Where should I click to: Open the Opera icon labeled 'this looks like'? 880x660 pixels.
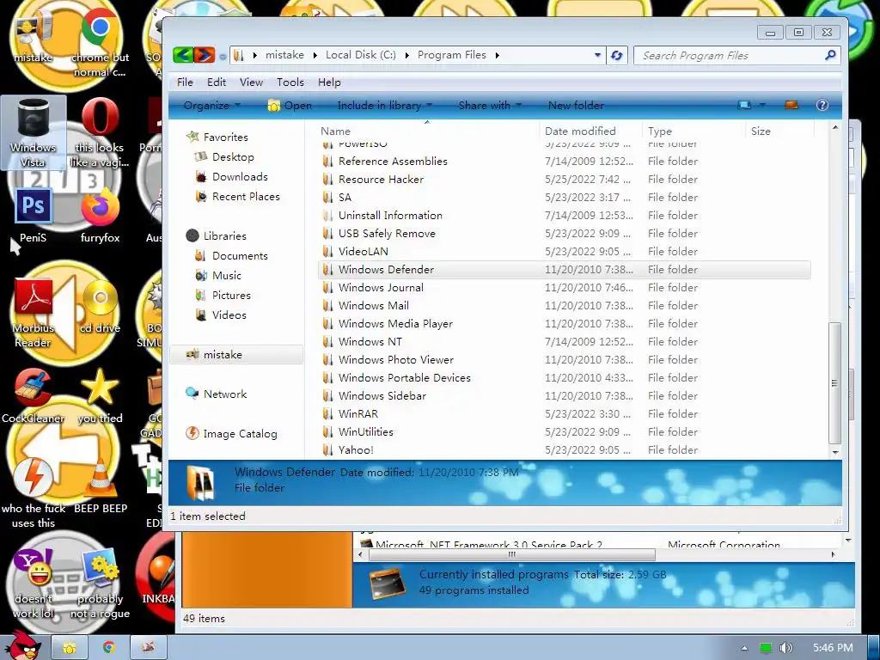point(100,132)
